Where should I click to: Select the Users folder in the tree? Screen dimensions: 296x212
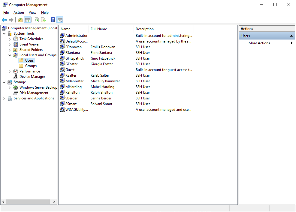click(29, 60)
